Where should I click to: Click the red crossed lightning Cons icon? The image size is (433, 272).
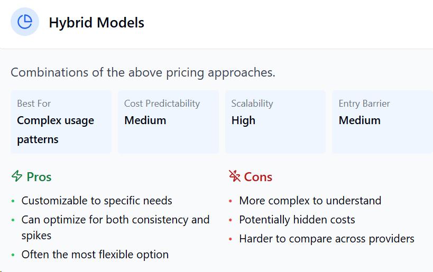pos(234,176)
